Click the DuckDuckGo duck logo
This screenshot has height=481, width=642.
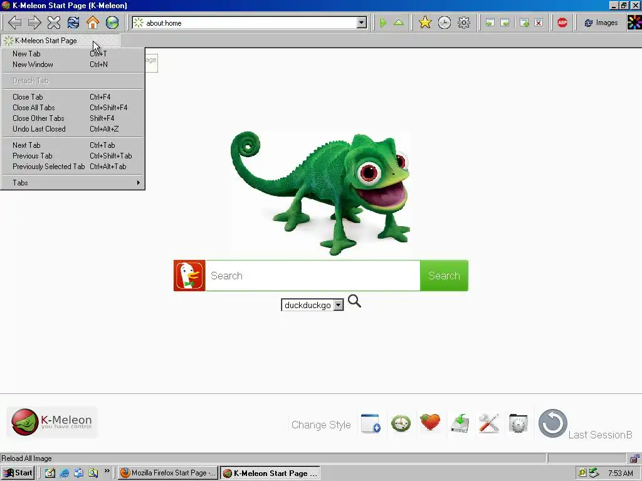[189, 276]
